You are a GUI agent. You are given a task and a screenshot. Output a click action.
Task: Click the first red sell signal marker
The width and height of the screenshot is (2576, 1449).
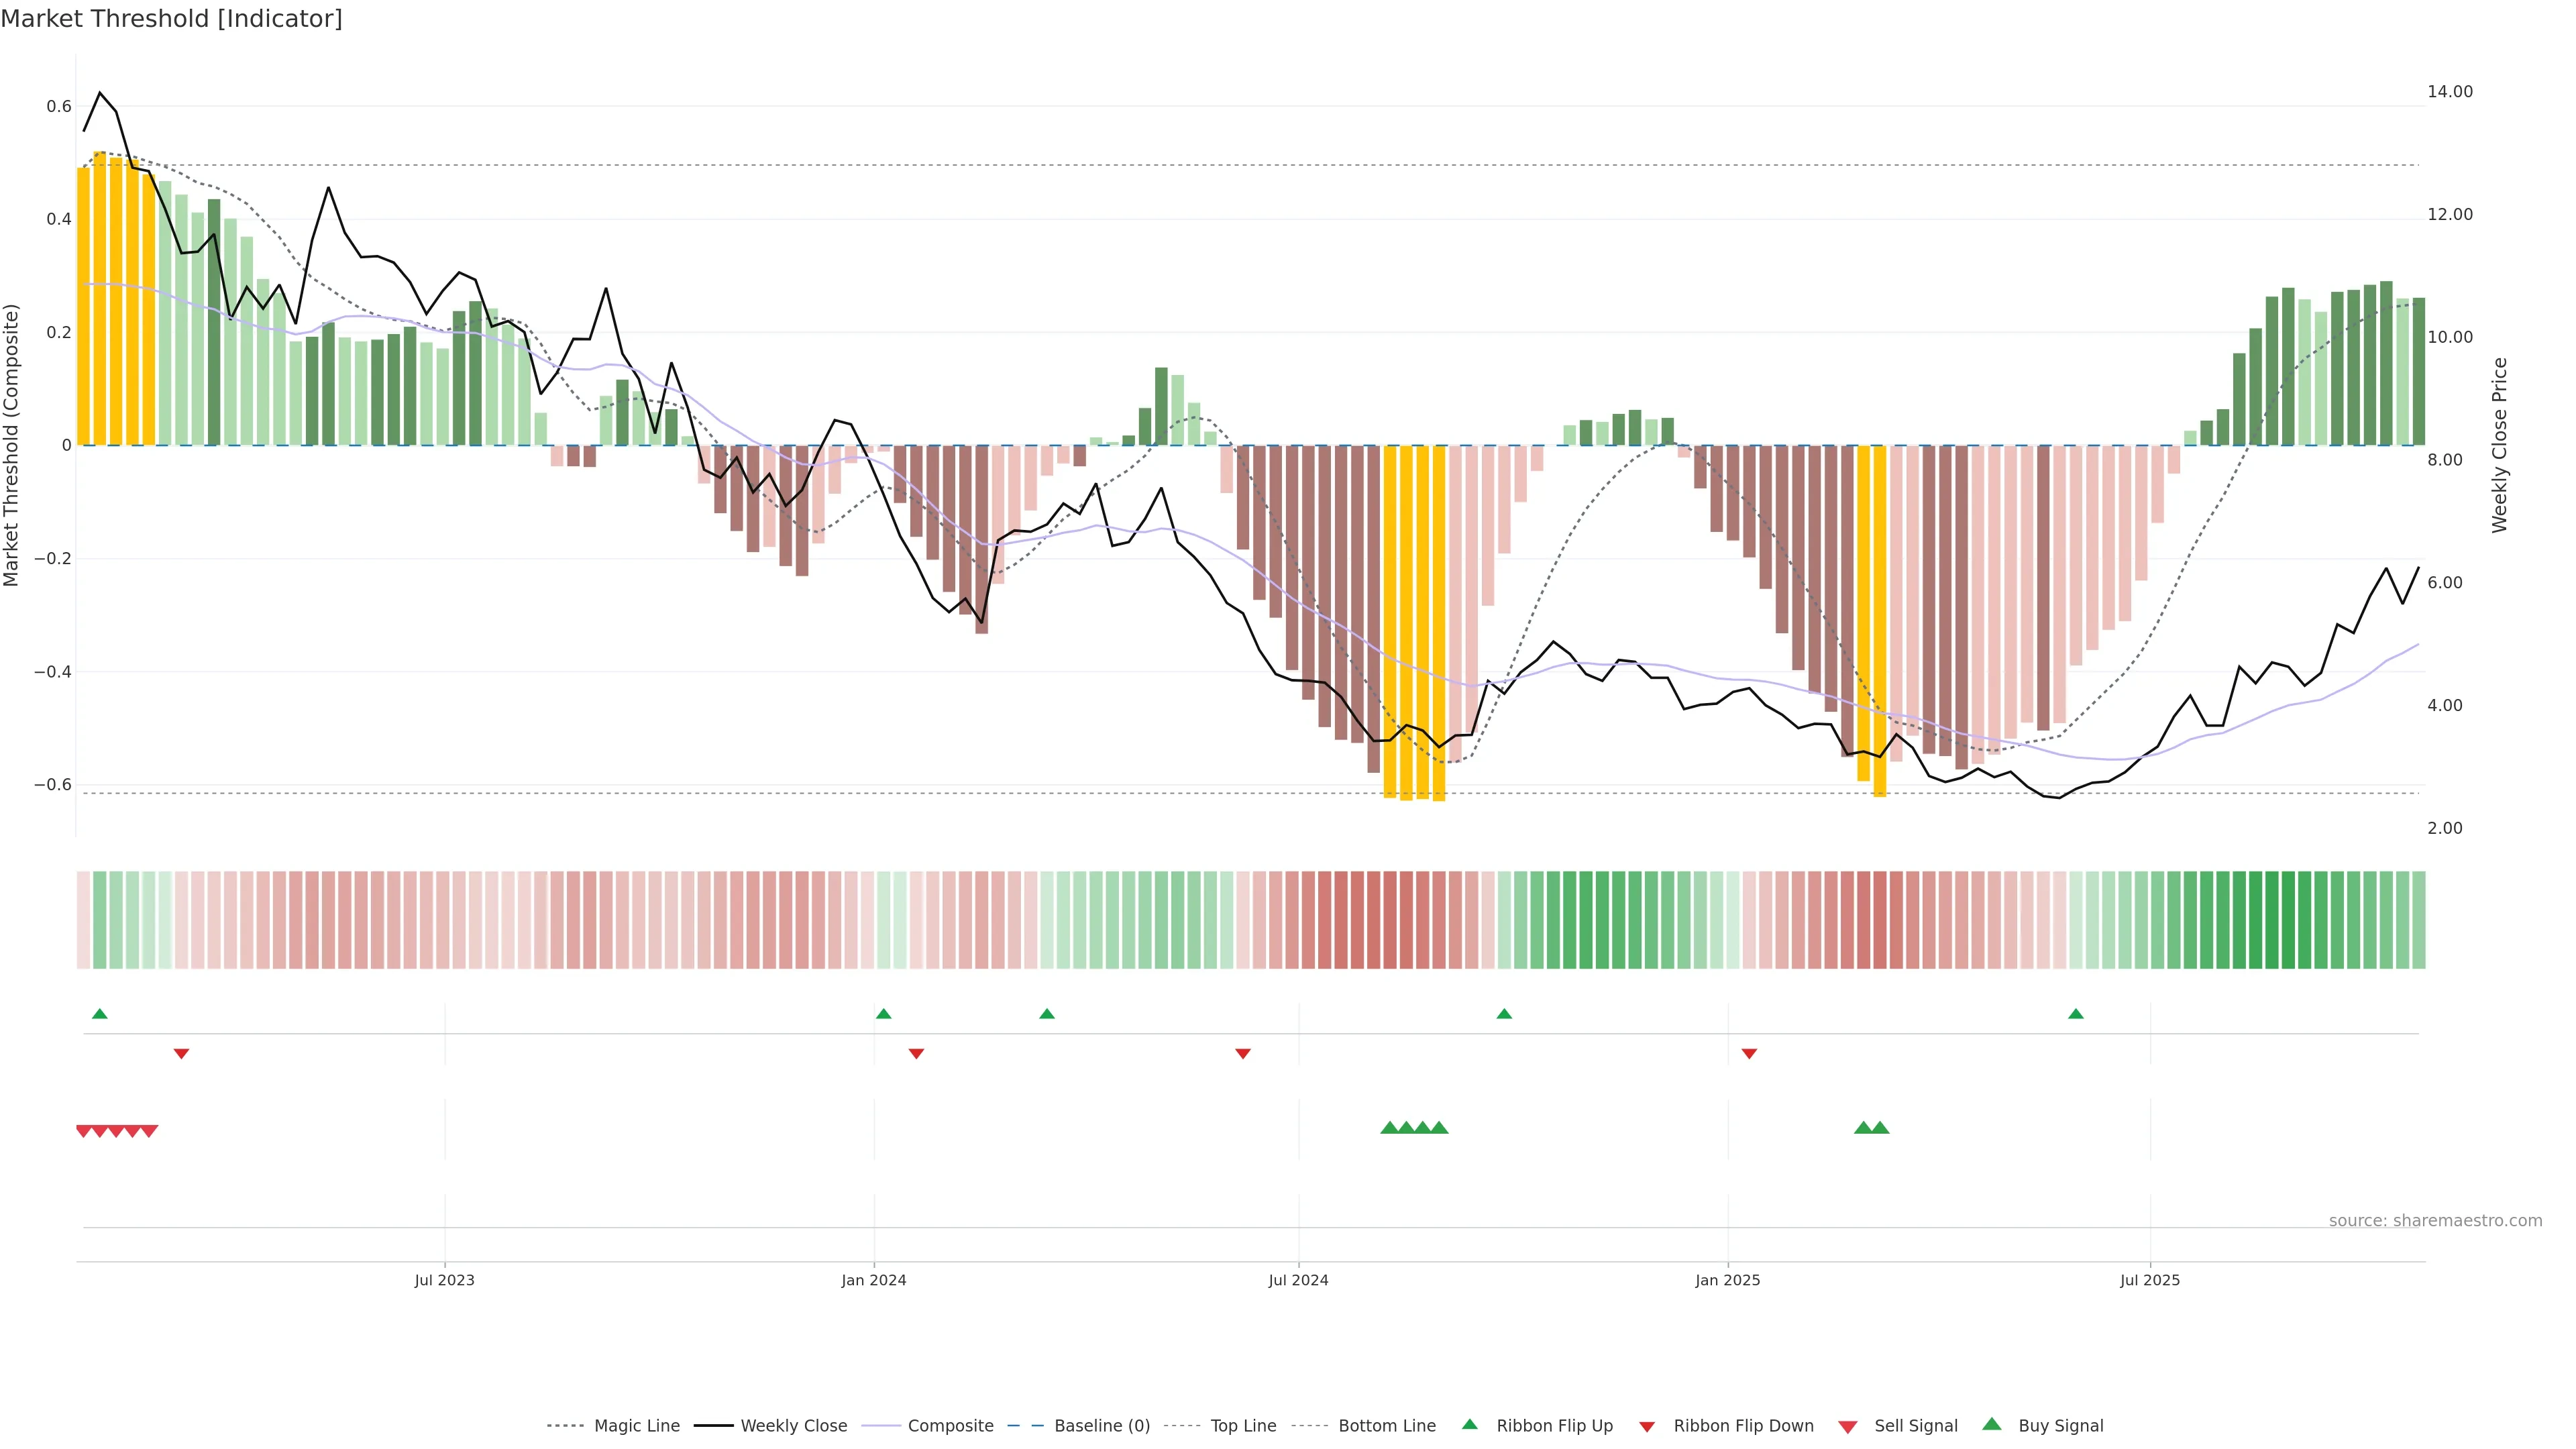(84, 1131)
